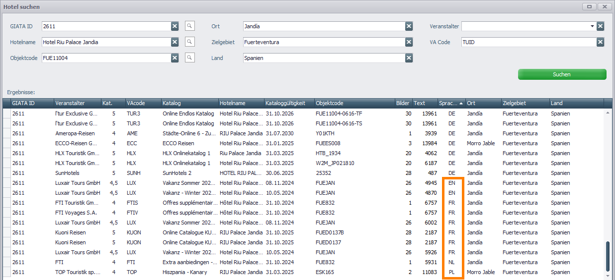Sort by Bilder column header
Image resolution: width=615 pixels, height=280 pixels.
403,103
